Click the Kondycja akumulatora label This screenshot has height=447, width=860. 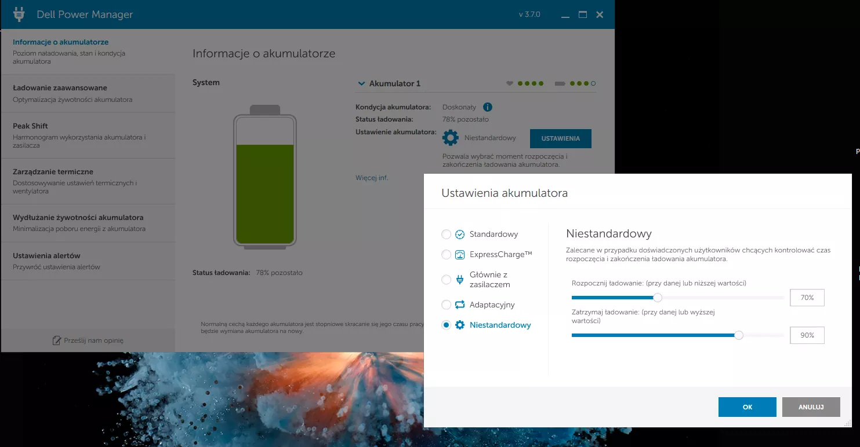coord(393,107)
